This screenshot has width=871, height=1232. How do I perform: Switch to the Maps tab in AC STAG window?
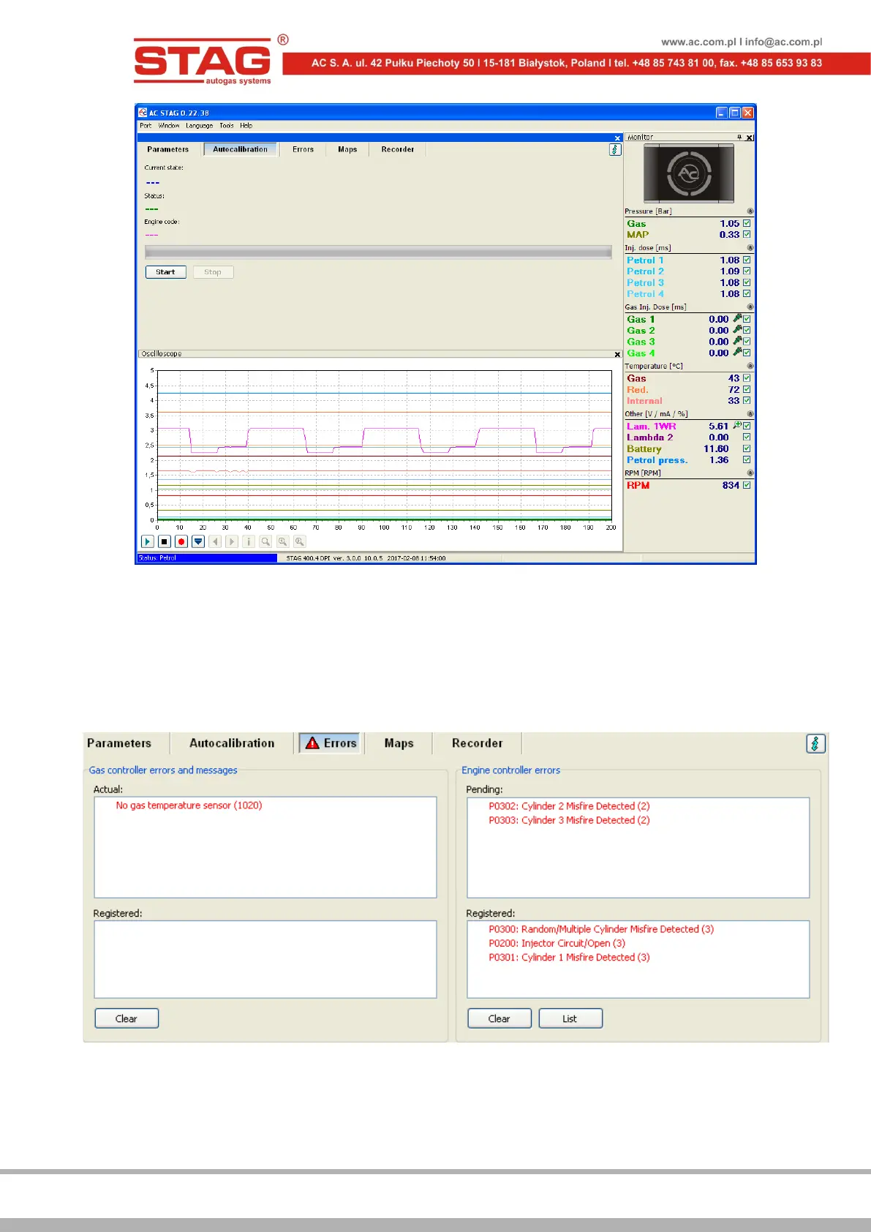347,149
